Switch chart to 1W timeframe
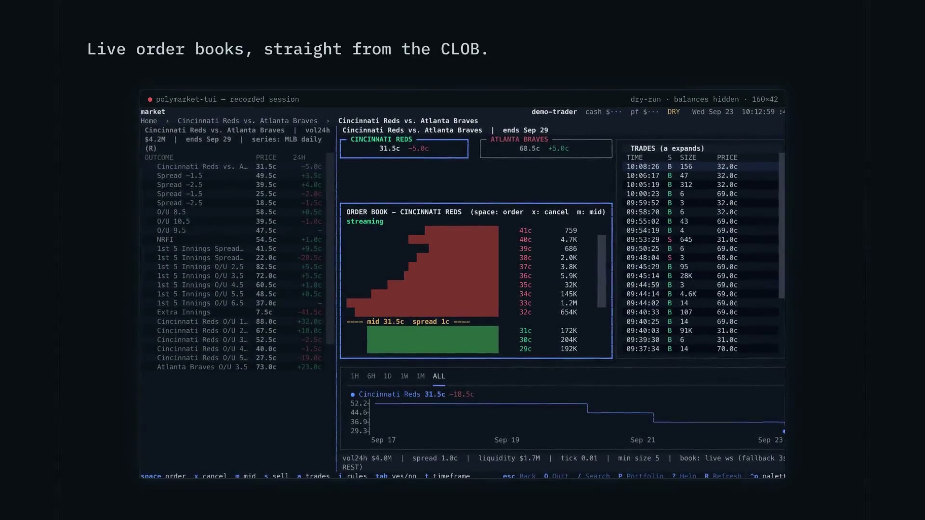925x520 pixels. (x=404, y=376)
